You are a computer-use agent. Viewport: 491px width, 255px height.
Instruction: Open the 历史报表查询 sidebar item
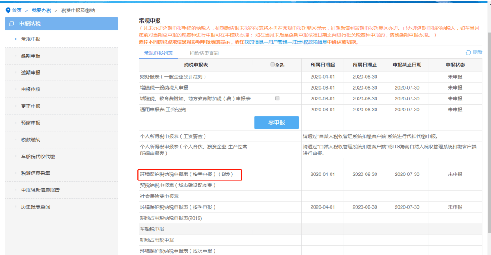pos(36,207)
